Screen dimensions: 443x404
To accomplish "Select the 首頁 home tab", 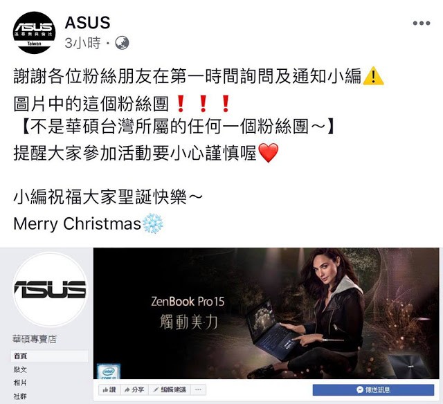I will click(50, 356).
